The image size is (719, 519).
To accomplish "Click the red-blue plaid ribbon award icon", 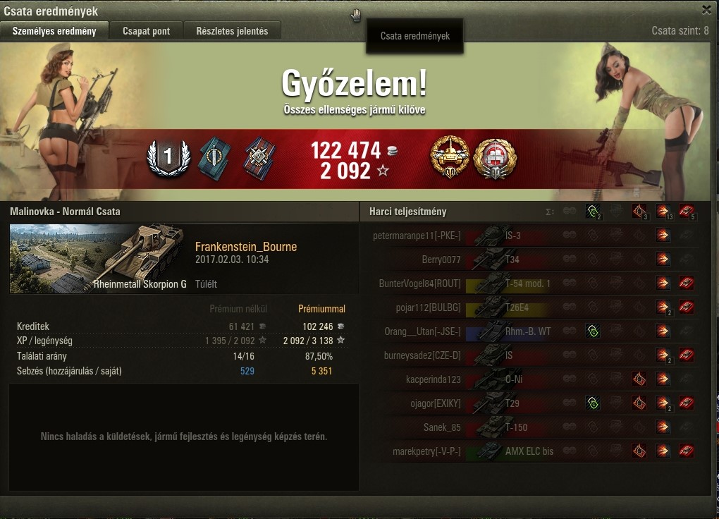I will click(x=260, y=159).
